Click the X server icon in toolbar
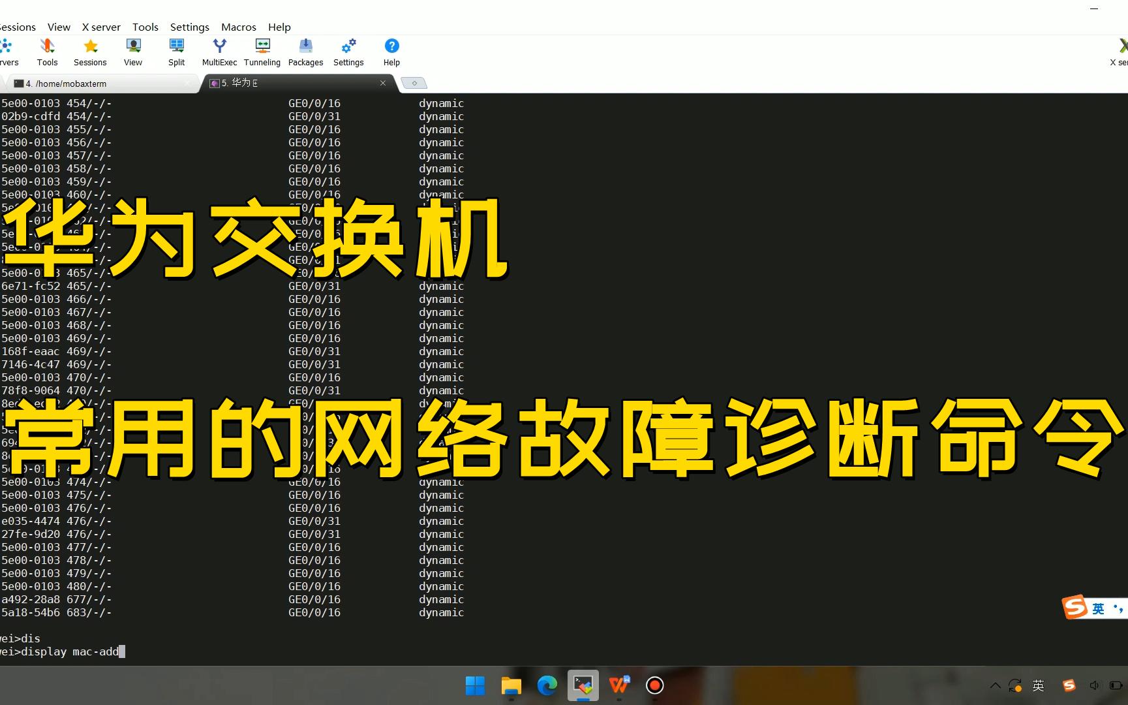 click(x=1120, y=52)
